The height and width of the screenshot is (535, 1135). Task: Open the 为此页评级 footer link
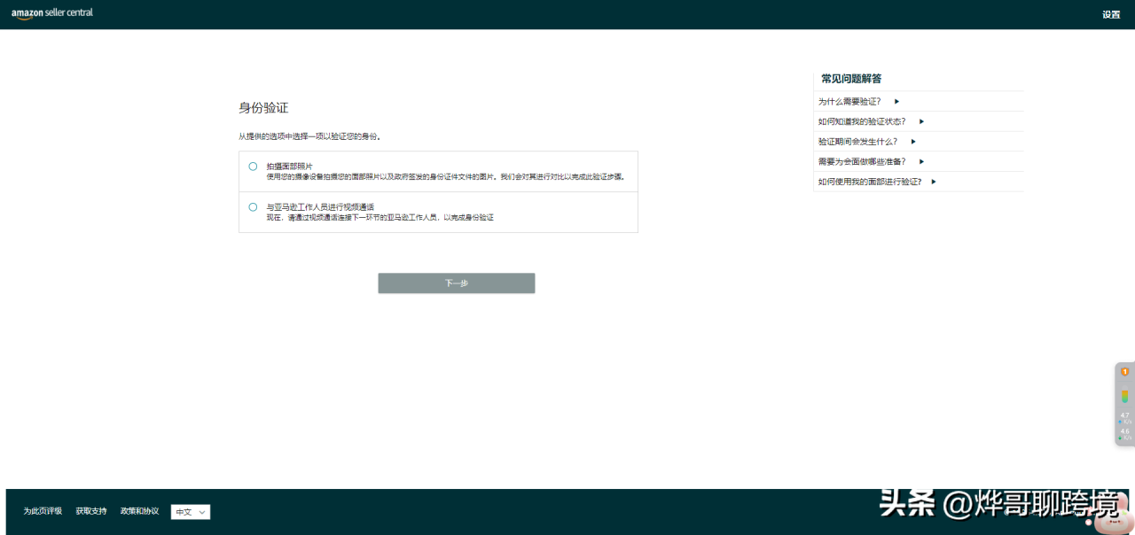pos(43,511)
